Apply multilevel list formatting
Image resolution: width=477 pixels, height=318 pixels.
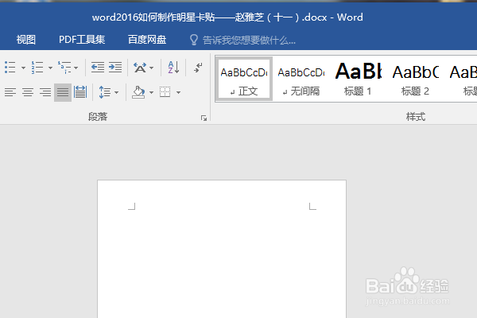click(x=64, y=68)
